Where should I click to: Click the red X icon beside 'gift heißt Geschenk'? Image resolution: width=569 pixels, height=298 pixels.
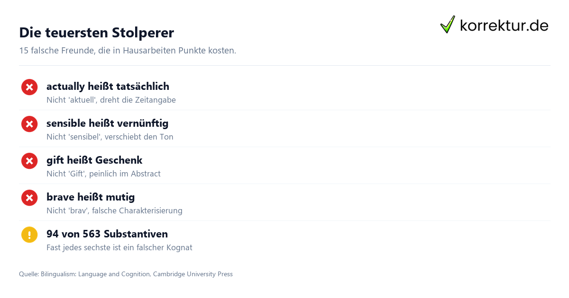29,161
